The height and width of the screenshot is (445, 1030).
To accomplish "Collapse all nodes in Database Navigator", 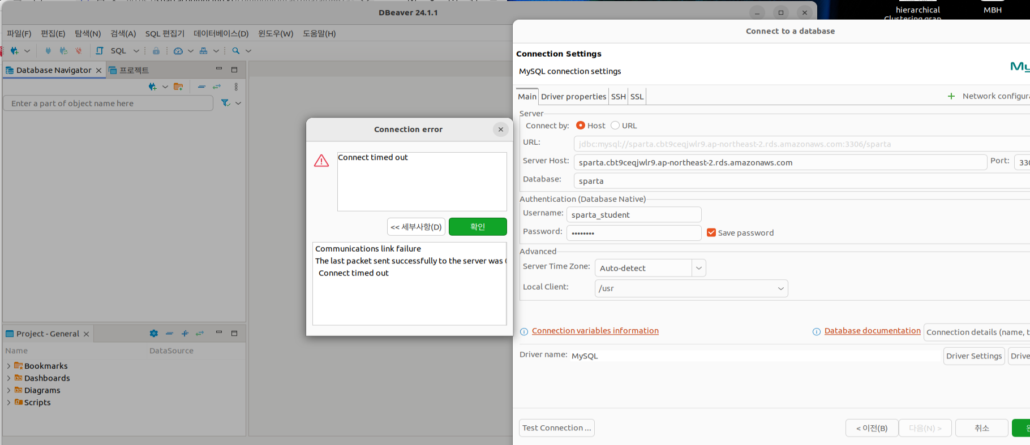I will 201,87.
